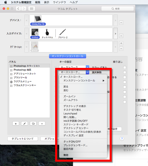Choose コントロールパネルの表示/非表示 menu item
Screen dimensions: 148x166
83,132
